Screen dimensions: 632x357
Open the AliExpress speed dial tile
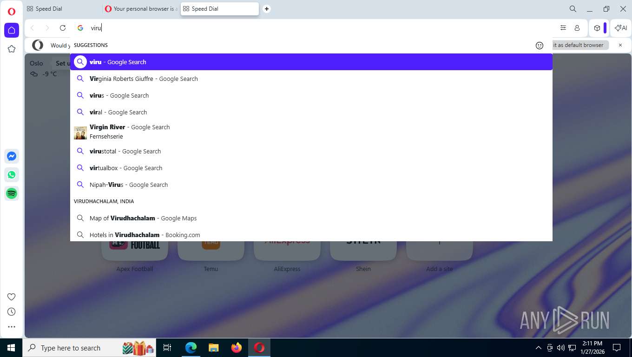click(287, 251)
